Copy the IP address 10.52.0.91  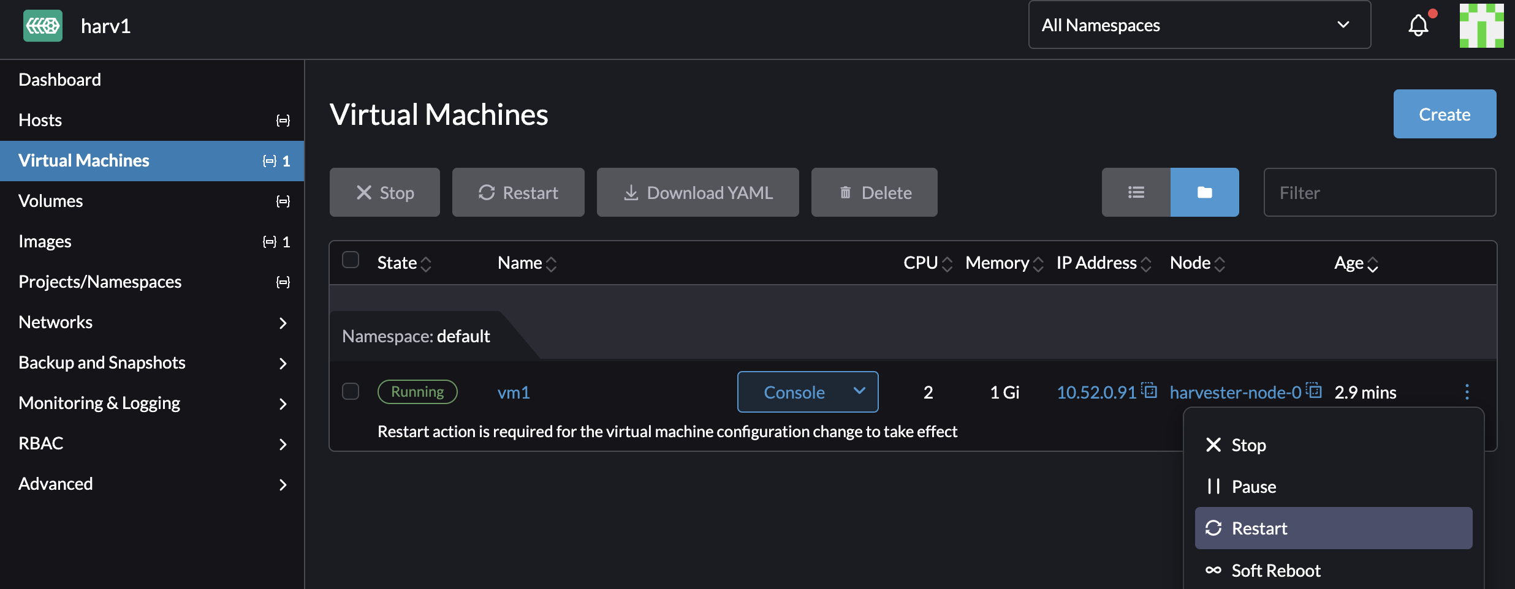[1150, 391]
